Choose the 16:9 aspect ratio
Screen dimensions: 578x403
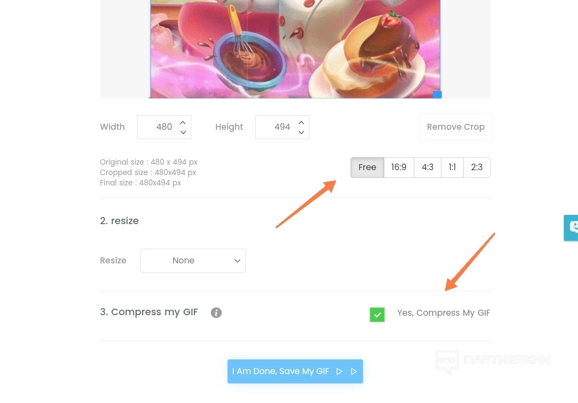[x=399, y=167]
